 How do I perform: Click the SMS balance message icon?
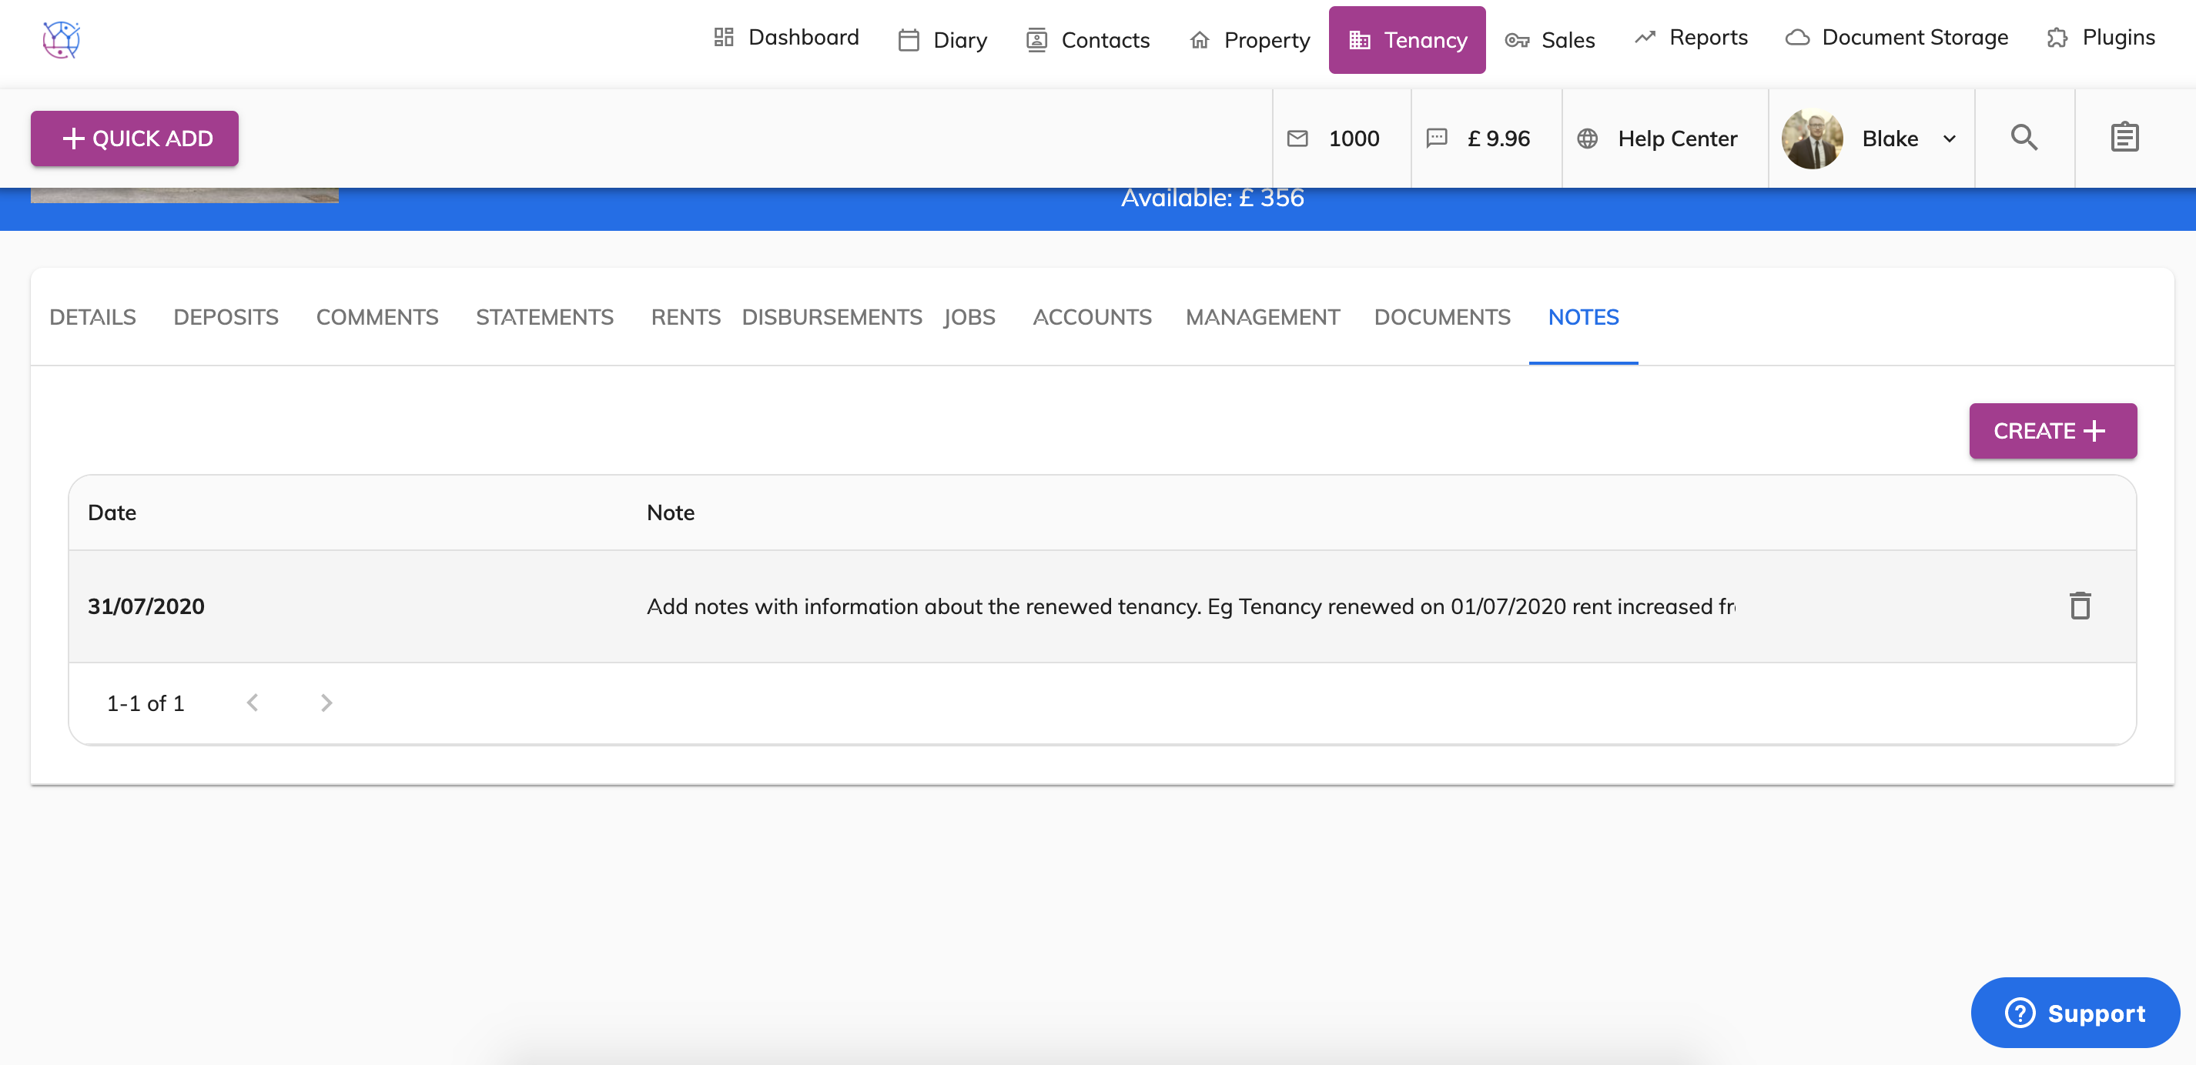pos(1438,138)
